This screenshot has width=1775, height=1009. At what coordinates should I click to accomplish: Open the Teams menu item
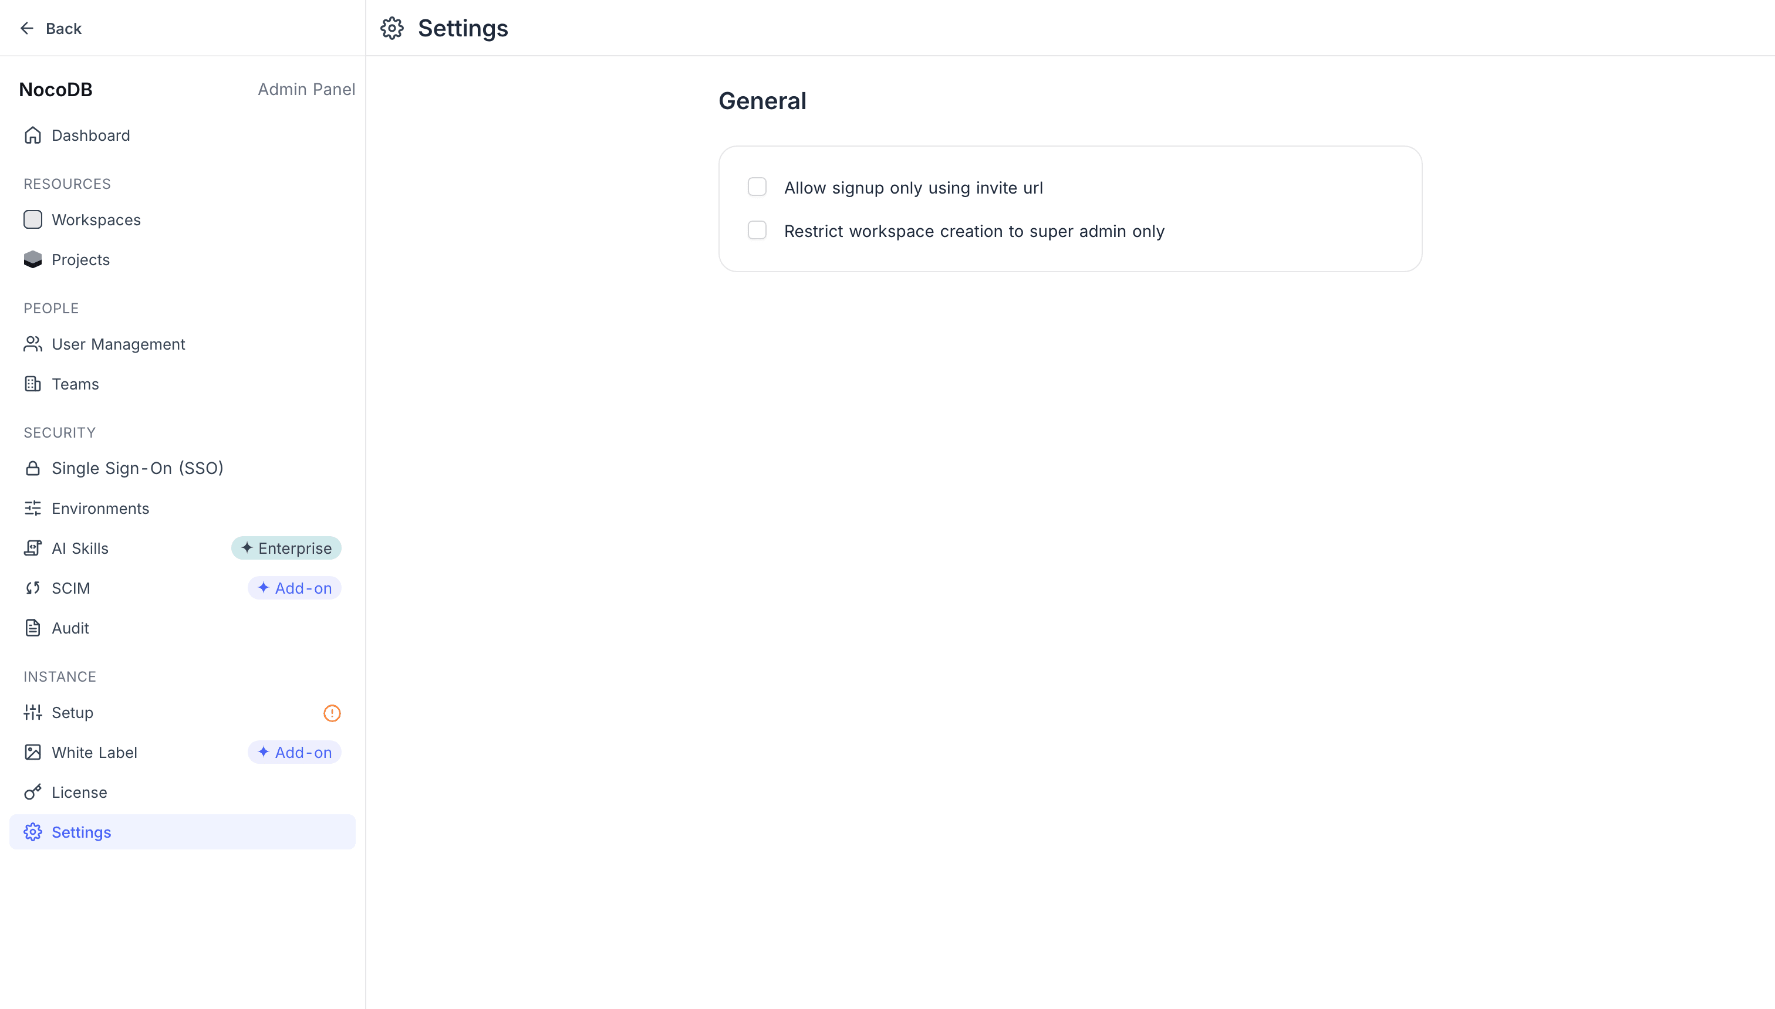pos(183,384)
